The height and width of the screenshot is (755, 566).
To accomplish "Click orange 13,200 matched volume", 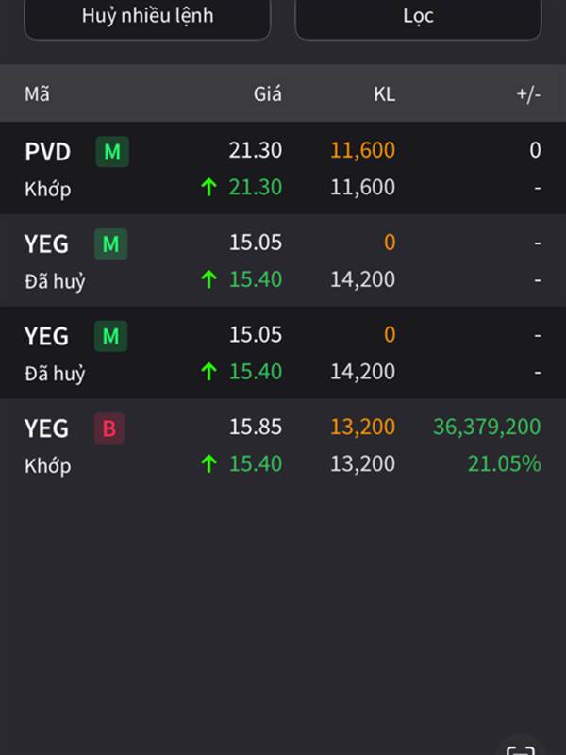I will coord(363,427).
